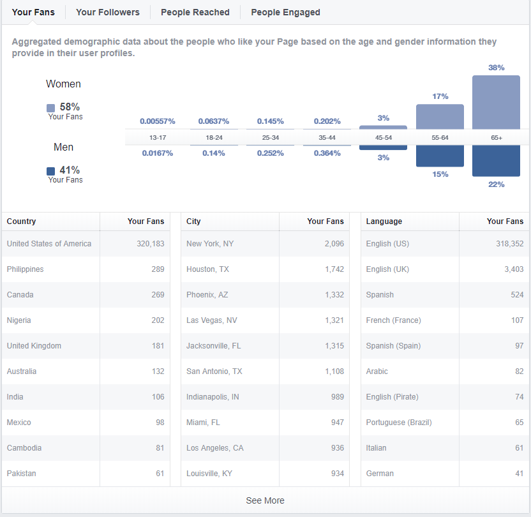Click the Language column header
The width and height of the screenshot is (531, 517).
point(384,221)
